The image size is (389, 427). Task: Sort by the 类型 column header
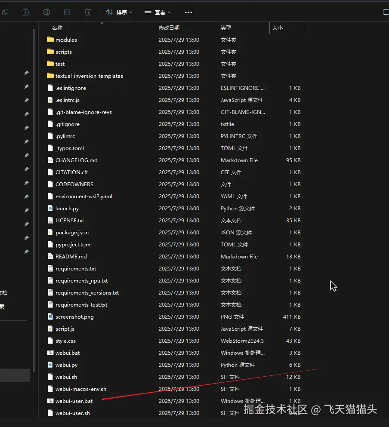[226, 28]
